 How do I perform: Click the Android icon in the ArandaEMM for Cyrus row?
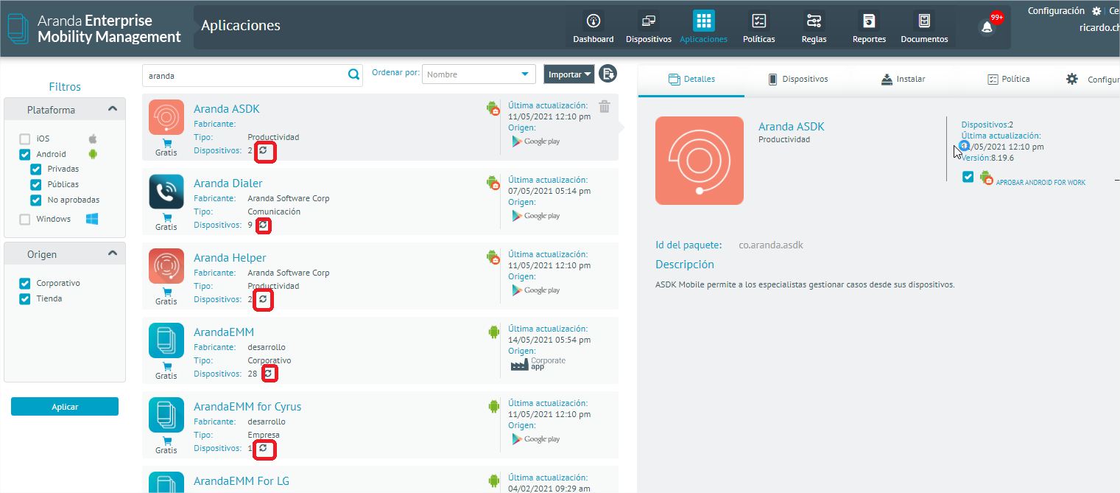point(493,406)
